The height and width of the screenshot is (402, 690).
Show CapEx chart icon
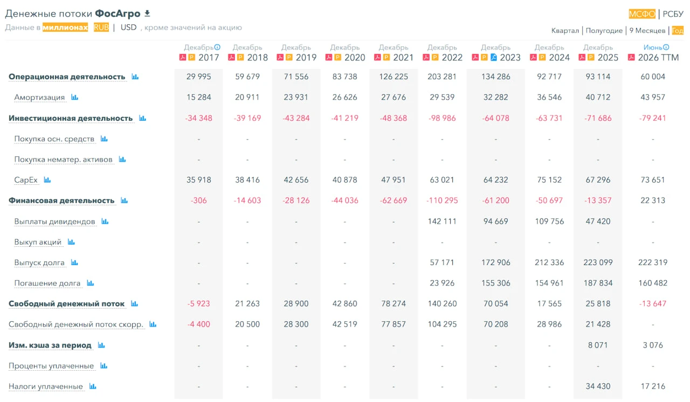[47, 180]
